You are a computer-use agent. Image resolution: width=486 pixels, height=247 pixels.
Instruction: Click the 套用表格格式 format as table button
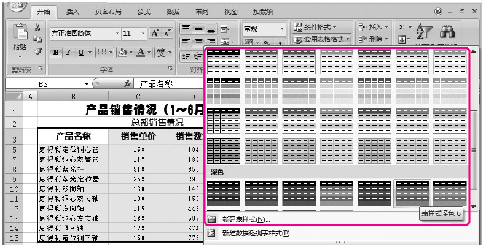pyautogui.click(x=321, y=40)
